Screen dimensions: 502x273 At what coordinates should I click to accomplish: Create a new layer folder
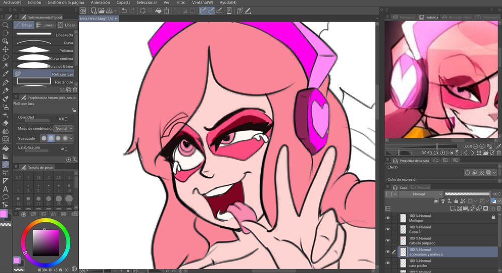466,208
